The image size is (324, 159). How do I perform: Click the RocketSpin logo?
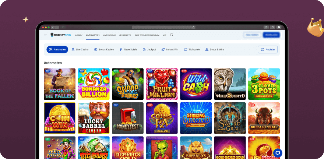tap(61, 35)
